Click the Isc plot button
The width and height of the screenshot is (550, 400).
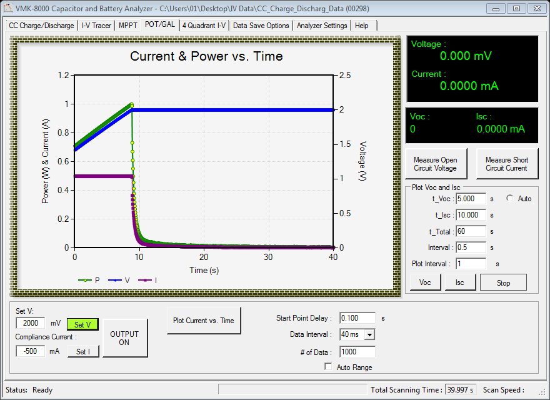pos(460,282)
